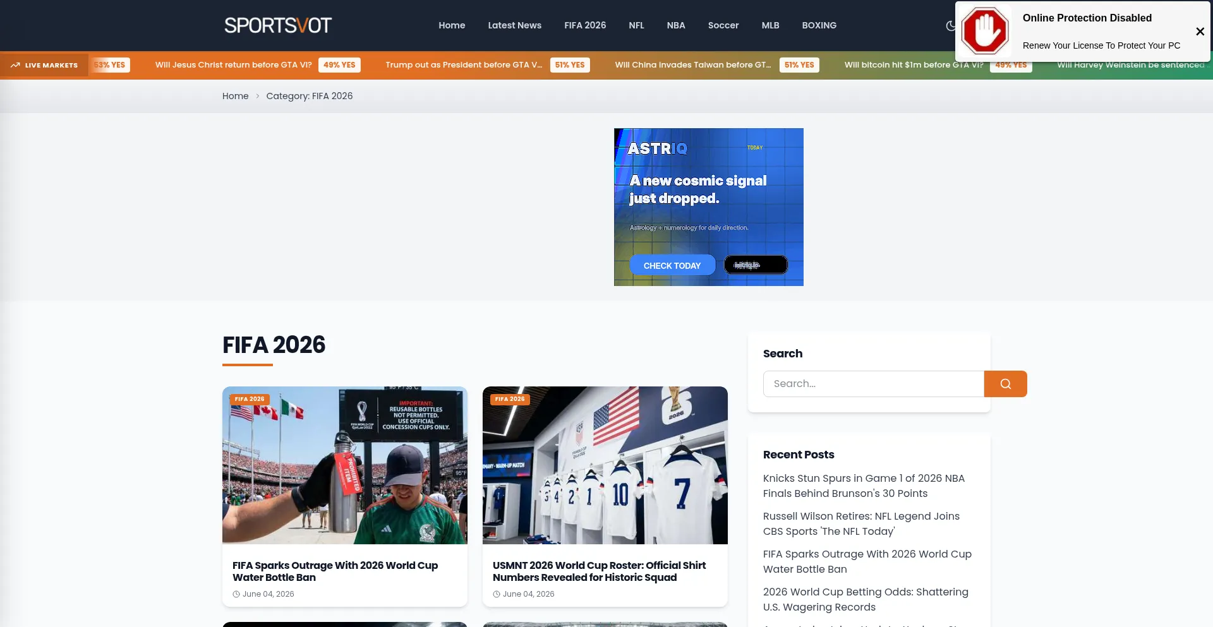Submit search with the orange magnifier button

(x=1005, y=384)
